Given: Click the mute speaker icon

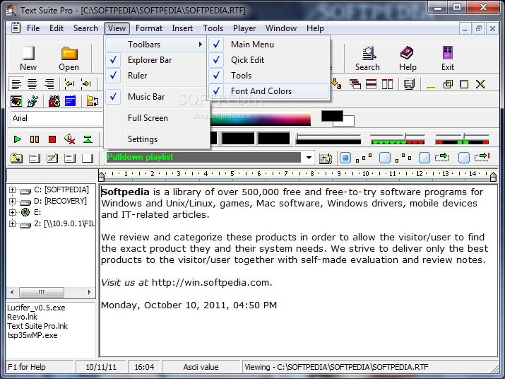Looking at the screenshot, I should click(x=69, y=139).
